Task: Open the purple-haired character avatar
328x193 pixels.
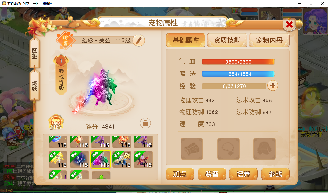Action: click(x=315, y=21)
